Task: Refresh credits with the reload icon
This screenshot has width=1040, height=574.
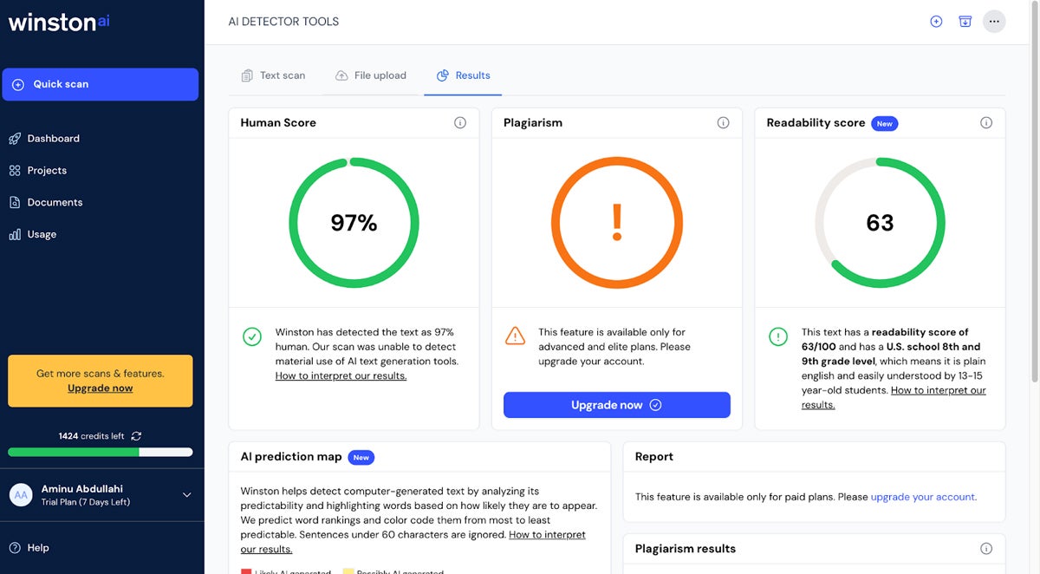Action: point(136,436)
